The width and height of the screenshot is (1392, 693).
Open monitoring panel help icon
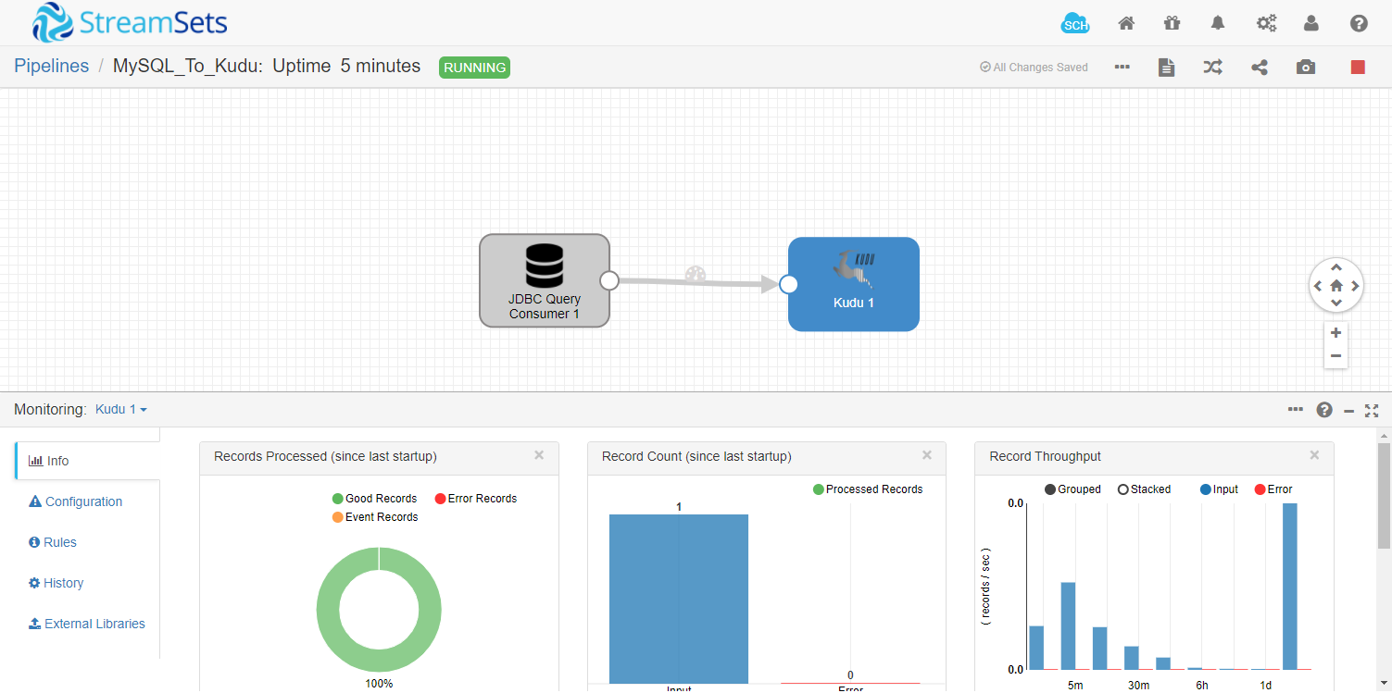pyautogui.click(x=1324, y=410)
